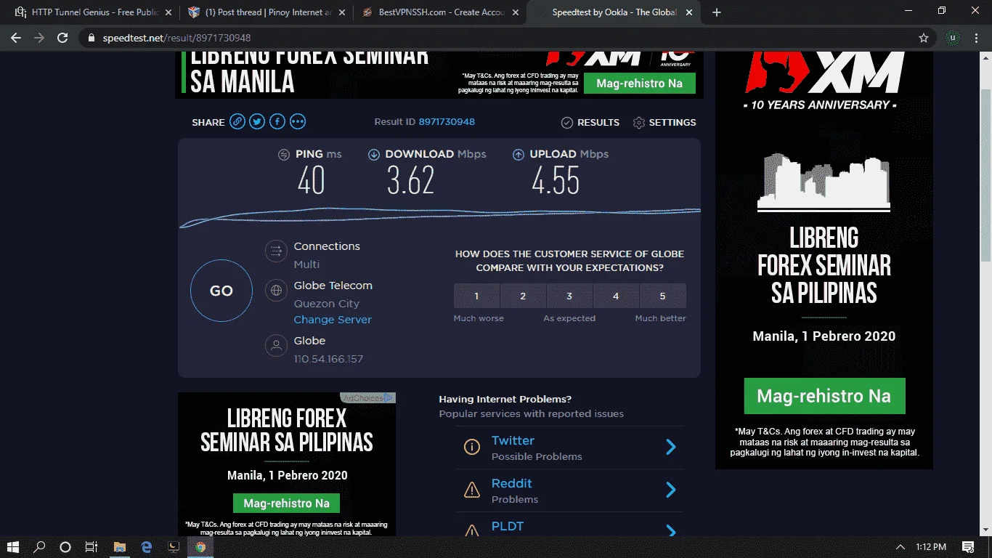Screen dimensions: 992x558
Task: Open the Chrome profile avatar
Action: [953, 38]
